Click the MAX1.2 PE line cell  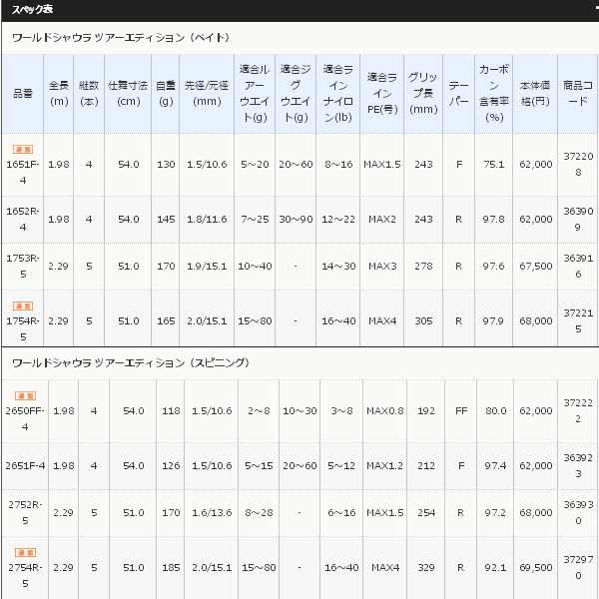click(384, 465)
